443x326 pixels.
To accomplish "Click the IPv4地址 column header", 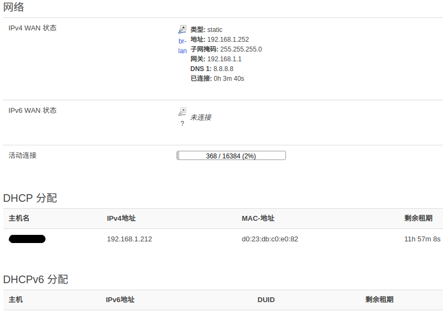I will [x=121, y=219].
